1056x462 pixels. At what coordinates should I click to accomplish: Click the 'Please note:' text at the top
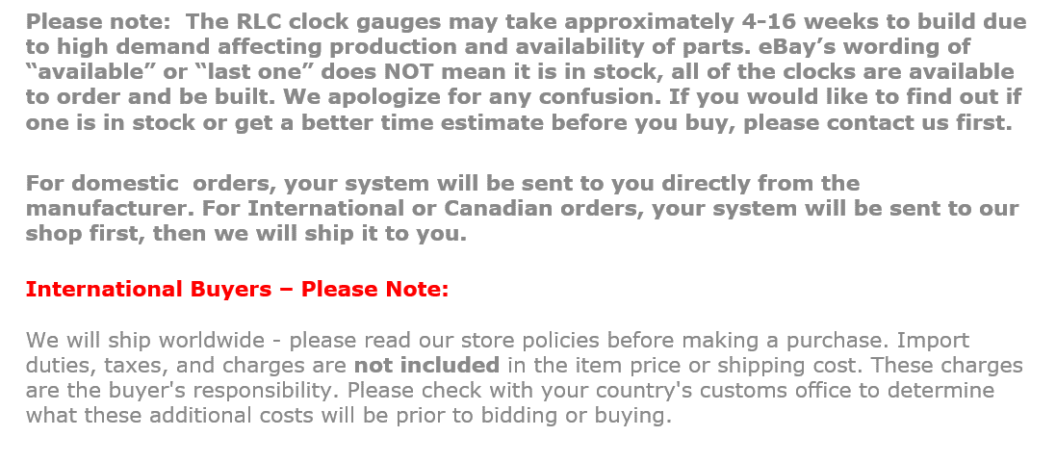(90, 22)
